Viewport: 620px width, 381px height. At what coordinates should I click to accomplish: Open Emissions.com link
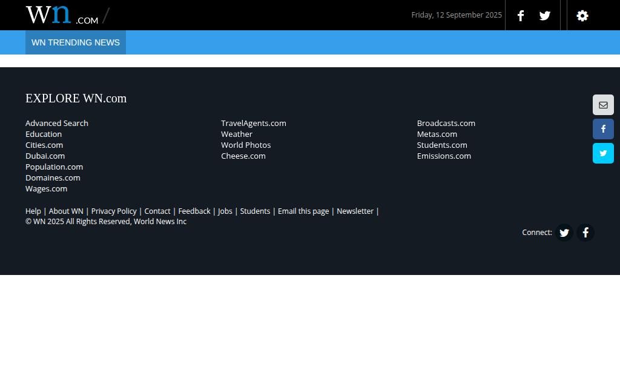444,156
